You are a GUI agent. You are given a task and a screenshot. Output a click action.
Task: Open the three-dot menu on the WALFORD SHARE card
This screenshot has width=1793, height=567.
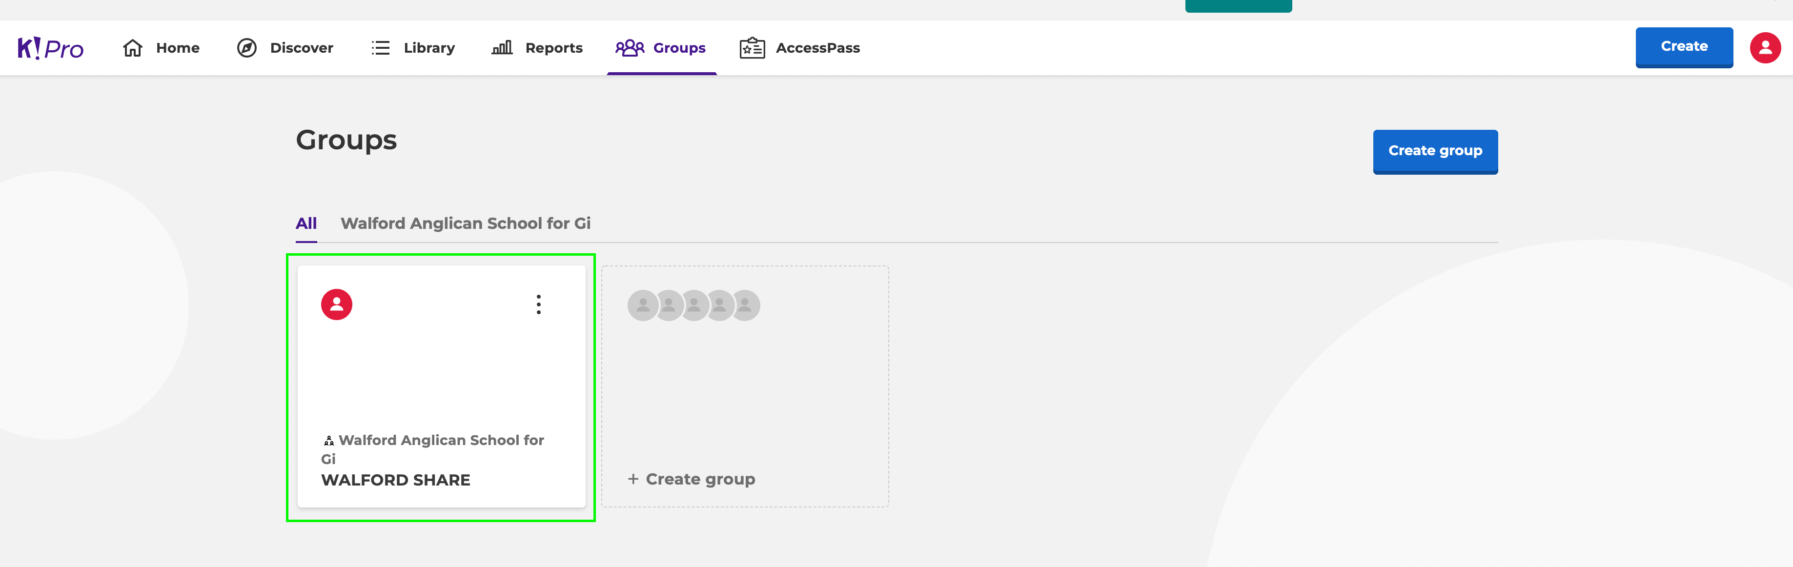(x=538, y=304)
